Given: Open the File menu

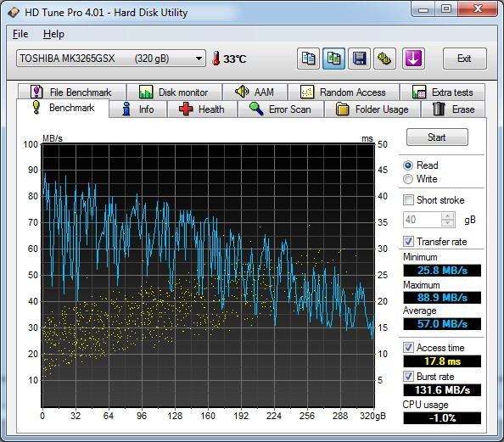Looking at the screenshot, I should click(x=20, y=34).
